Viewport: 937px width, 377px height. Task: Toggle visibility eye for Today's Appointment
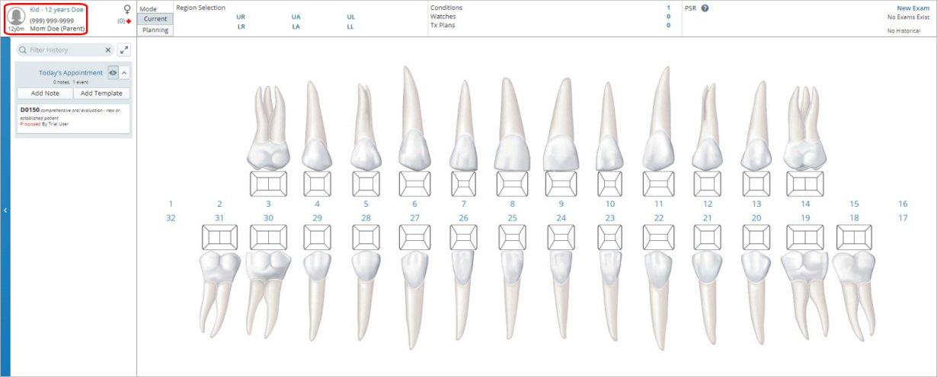coord(113,73)
